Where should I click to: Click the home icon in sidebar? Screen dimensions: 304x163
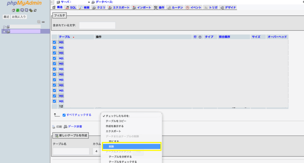click(13, 10)
